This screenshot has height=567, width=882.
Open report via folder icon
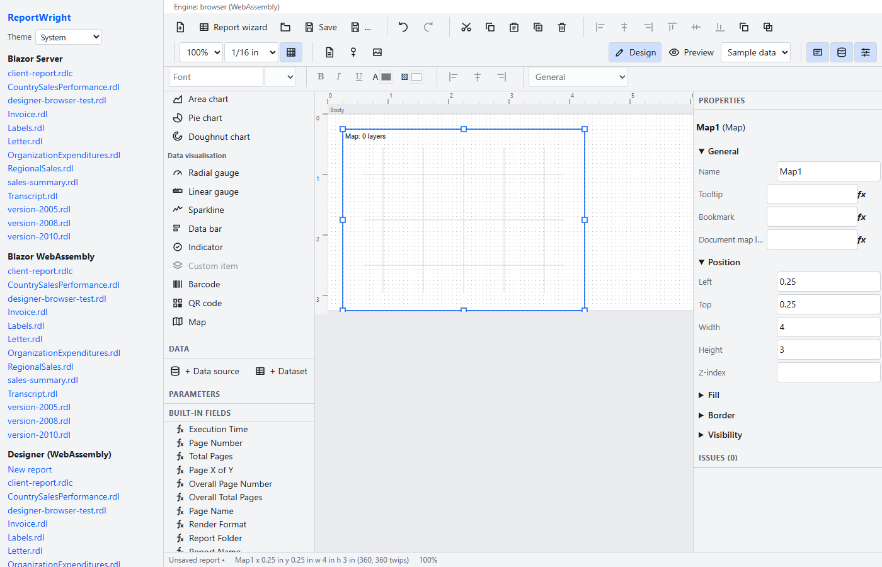coord(285,27)
